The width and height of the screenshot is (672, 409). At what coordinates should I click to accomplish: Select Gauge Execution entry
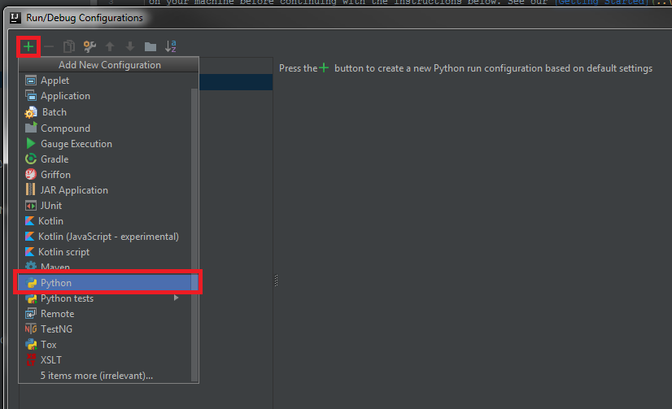pos(105,144)
